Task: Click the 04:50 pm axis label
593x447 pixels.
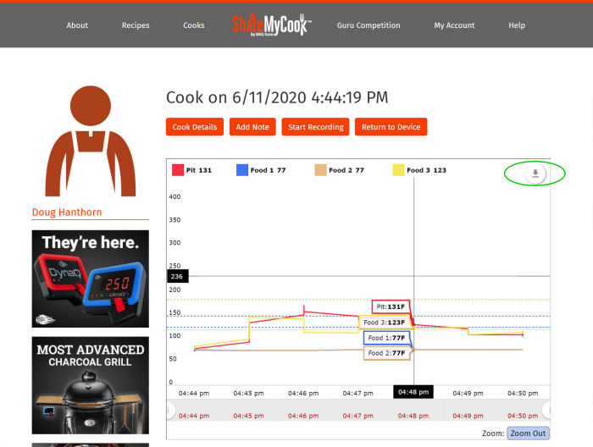Action: pos(523,394)
